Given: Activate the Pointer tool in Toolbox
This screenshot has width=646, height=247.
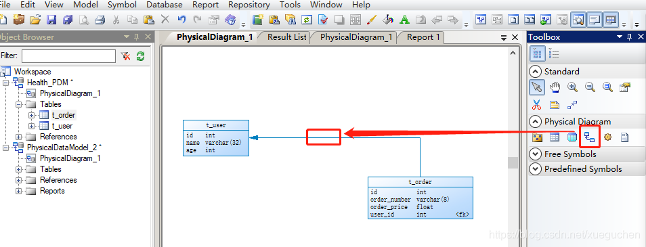Looking at the screenshot, I should [537, 87].
